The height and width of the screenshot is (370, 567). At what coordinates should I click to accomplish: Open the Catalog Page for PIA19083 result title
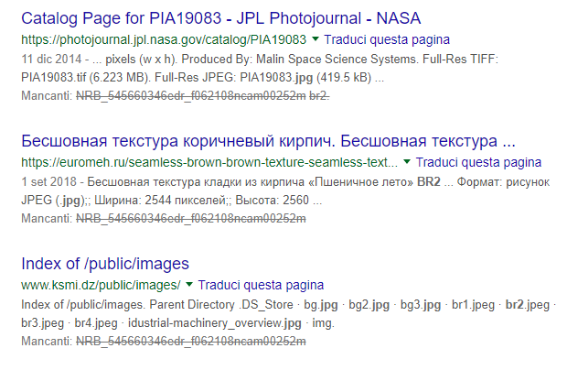(x=221, y=18)
